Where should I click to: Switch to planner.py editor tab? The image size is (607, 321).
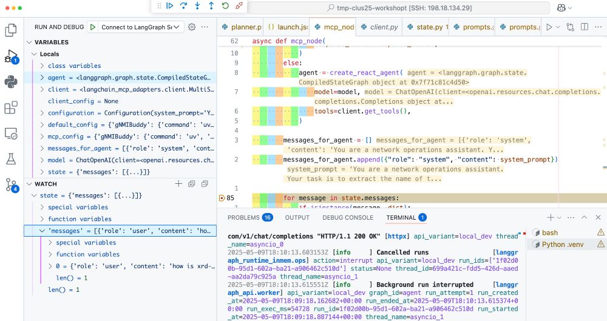pos(242,27)
